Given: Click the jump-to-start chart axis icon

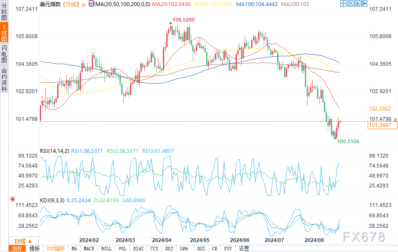Looking at the screenshot, I should [x=350, y=3].
